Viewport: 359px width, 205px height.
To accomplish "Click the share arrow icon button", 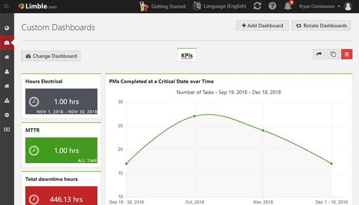I will (x=319, y=54).
